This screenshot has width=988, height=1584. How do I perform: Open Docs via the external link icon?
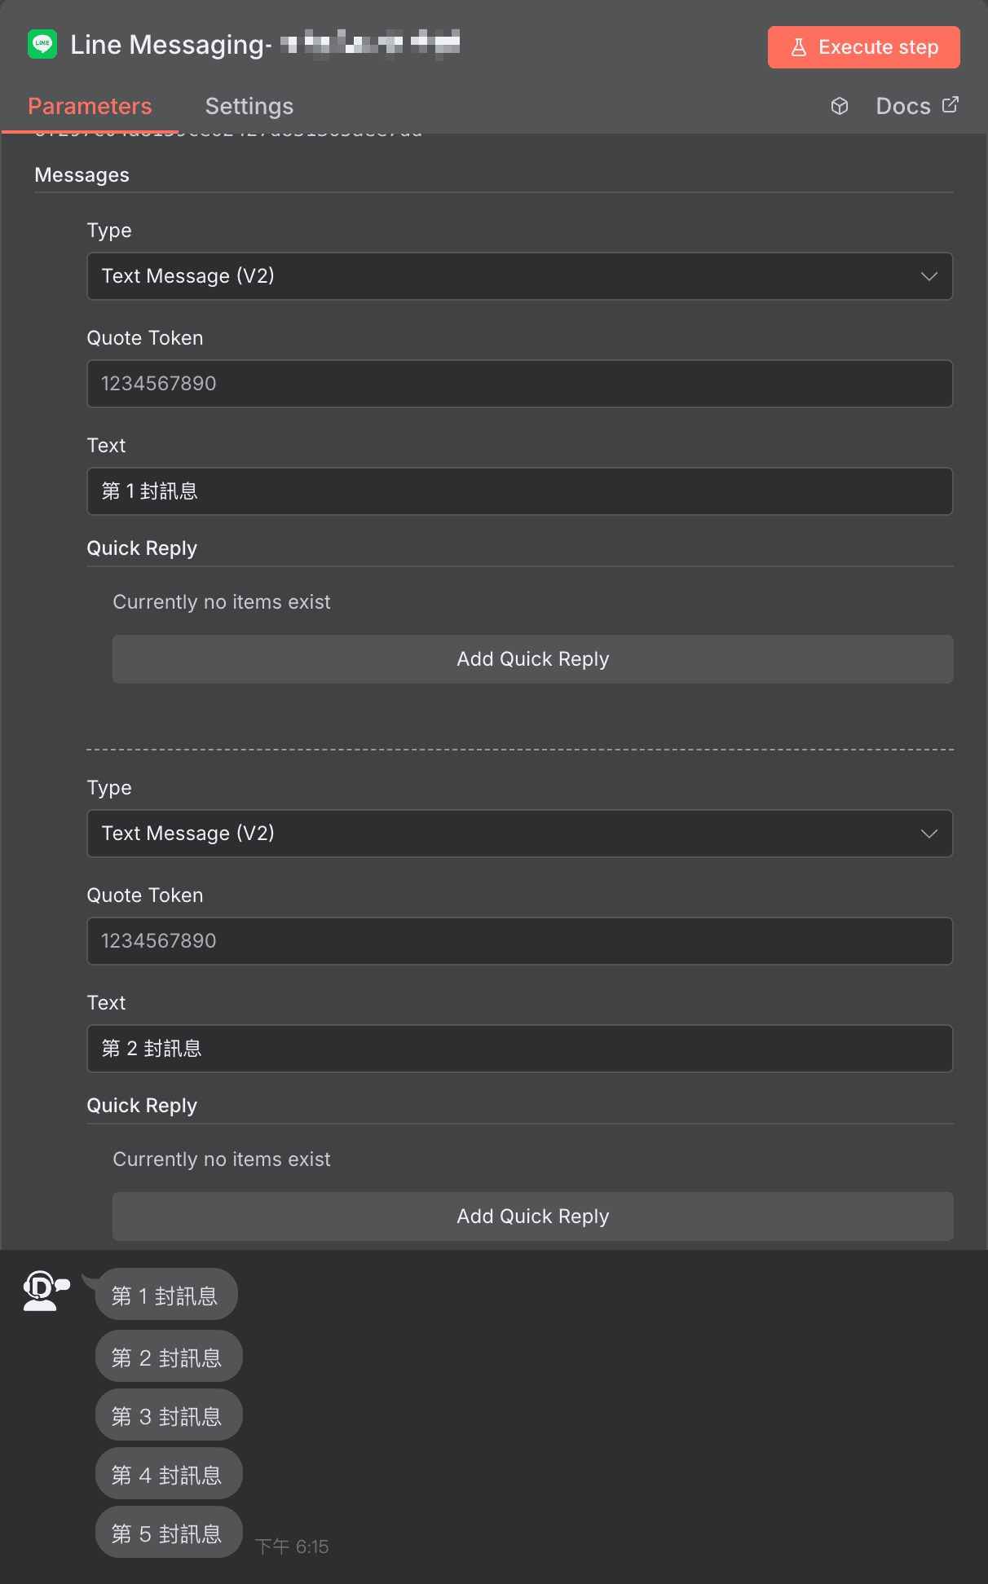click(x=950, y=104)
